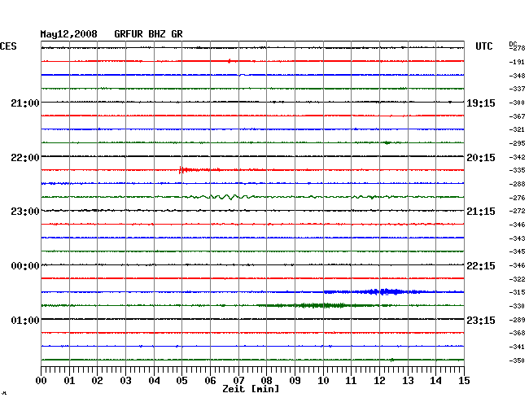Click the DC offset value -322
This screenshot has width=529, height=402.
click(517, 279)
